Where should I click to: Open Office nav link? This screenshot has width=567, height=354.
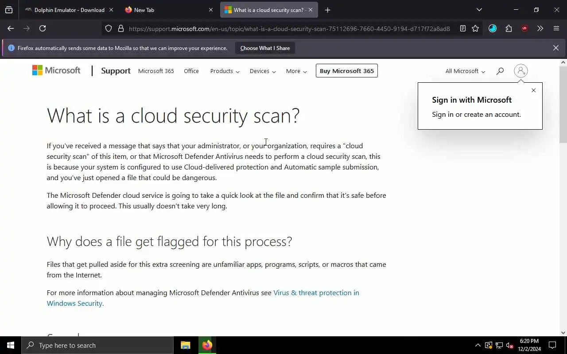tap(191, 71)
